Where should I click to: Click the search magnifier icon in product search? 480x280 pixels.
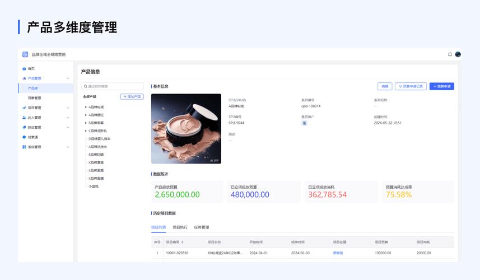click(86, 86)
